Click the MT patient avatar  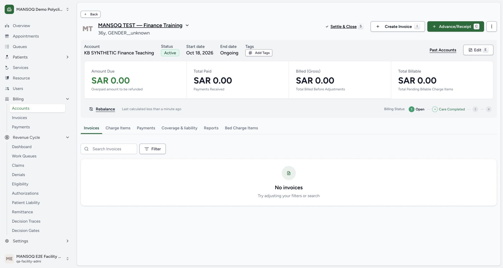88,29
